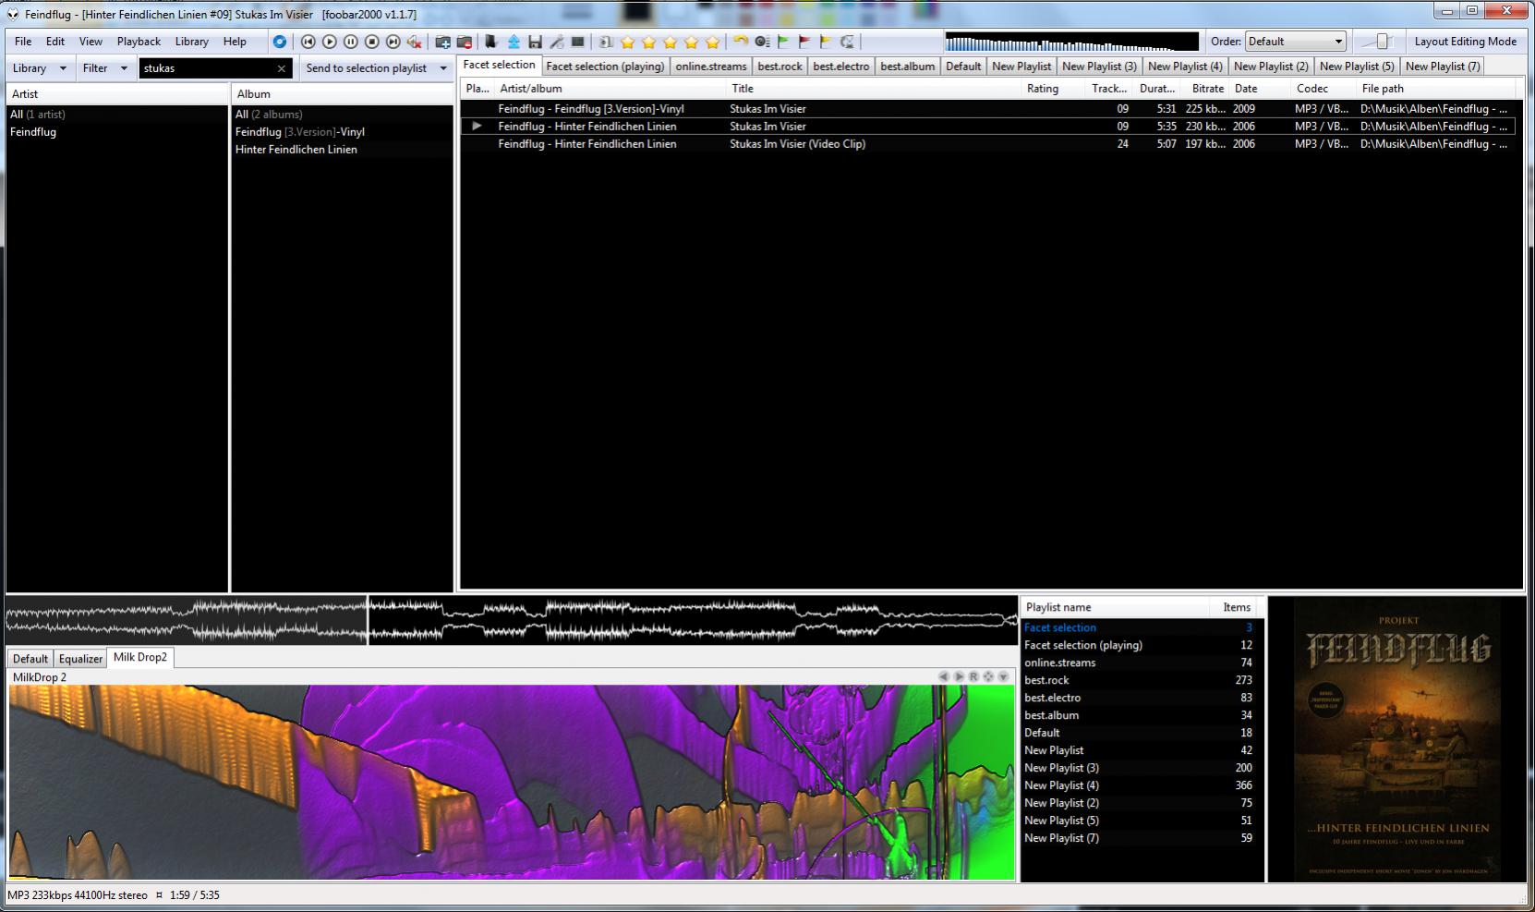Open the Playback menu

point(139,42)
